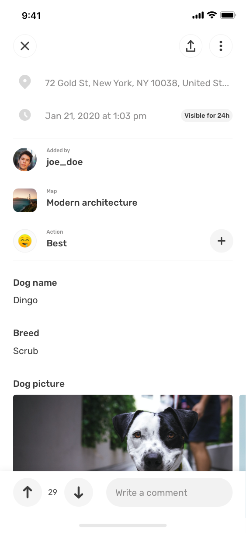Add an action with the plus button
The image size is (246, 533).
click(x=222, y=241)
